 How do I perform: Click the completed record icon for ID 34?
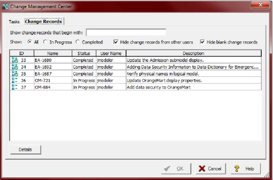[15, 67]
